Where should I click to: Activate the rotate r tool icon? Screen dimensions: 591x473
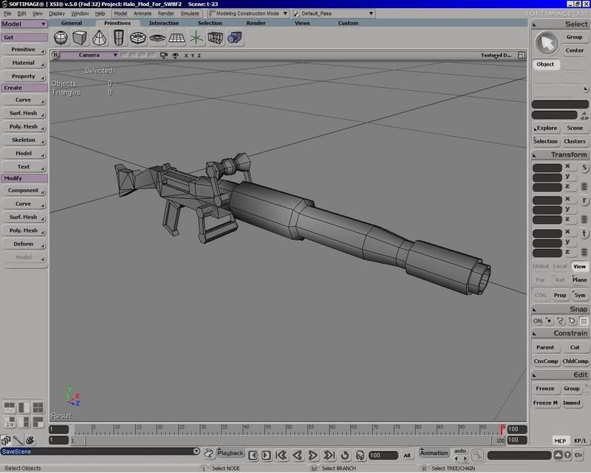click(584, 200)
